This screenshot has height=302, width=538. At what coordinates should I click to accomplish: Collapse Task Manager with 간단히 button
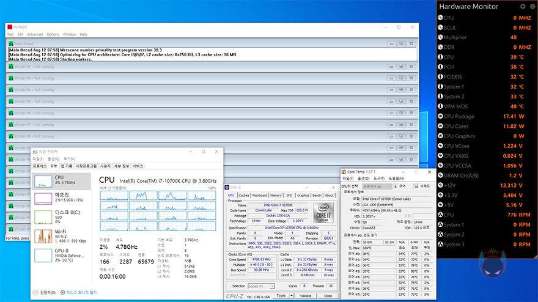[45, 292]
